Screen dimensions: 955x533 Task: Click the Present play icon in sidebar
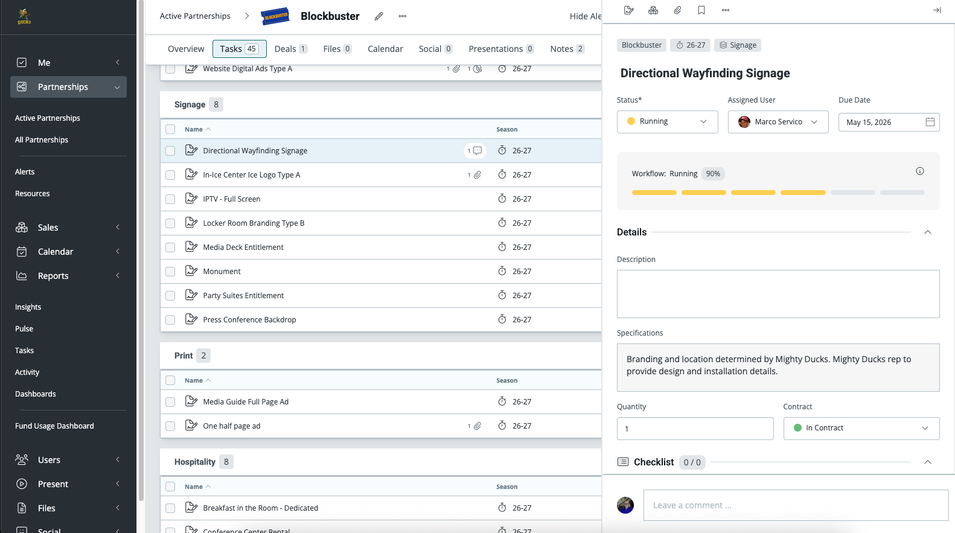[22, 484]
